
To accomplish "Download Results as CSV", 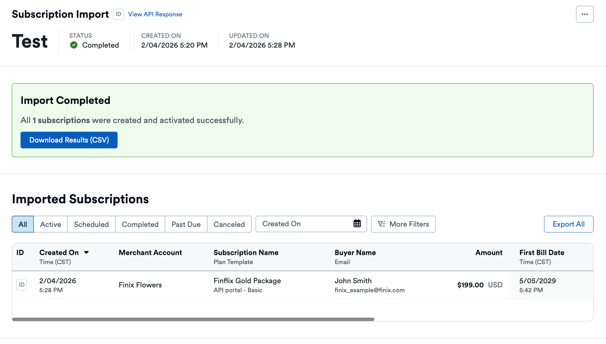I will coord(69,140).
